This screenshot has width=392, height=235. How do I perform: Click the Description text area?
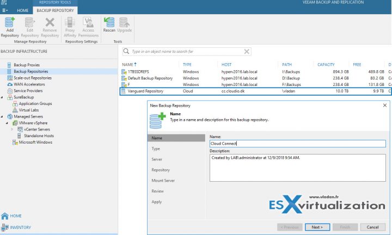point(297,168)
